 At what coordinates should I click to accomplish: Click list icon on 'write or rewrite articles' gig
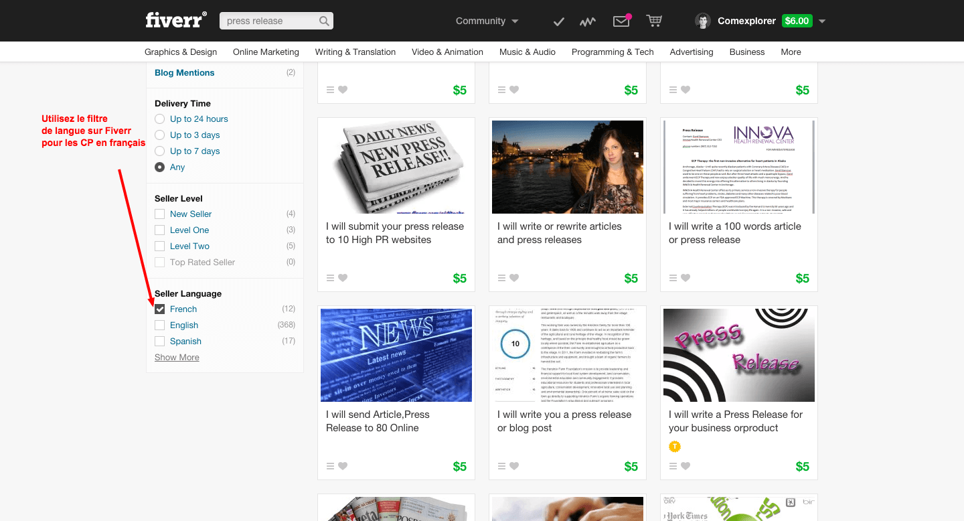click(x=501, y=278)
